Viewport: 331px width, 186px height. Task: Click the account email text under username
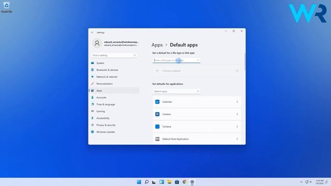point(121,45)
